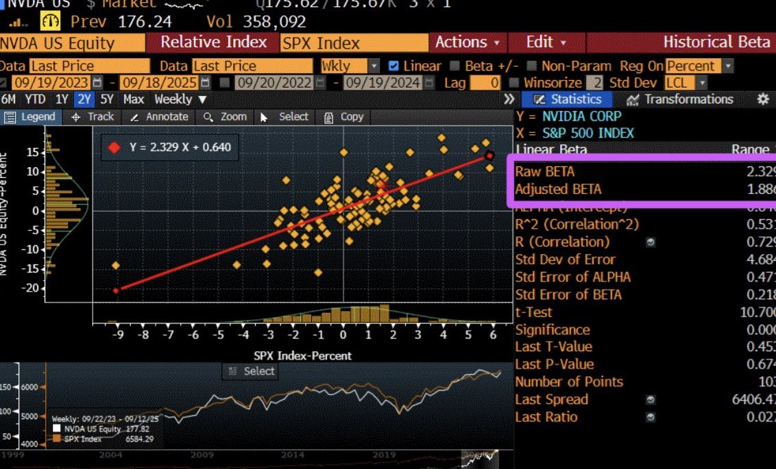
Task: Select the Annotate pencil tool
Action: tap(158, 117)
